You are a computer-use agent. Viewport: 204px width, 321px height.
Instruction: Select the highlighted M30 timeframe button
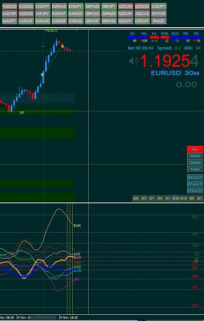click(176, 198)
